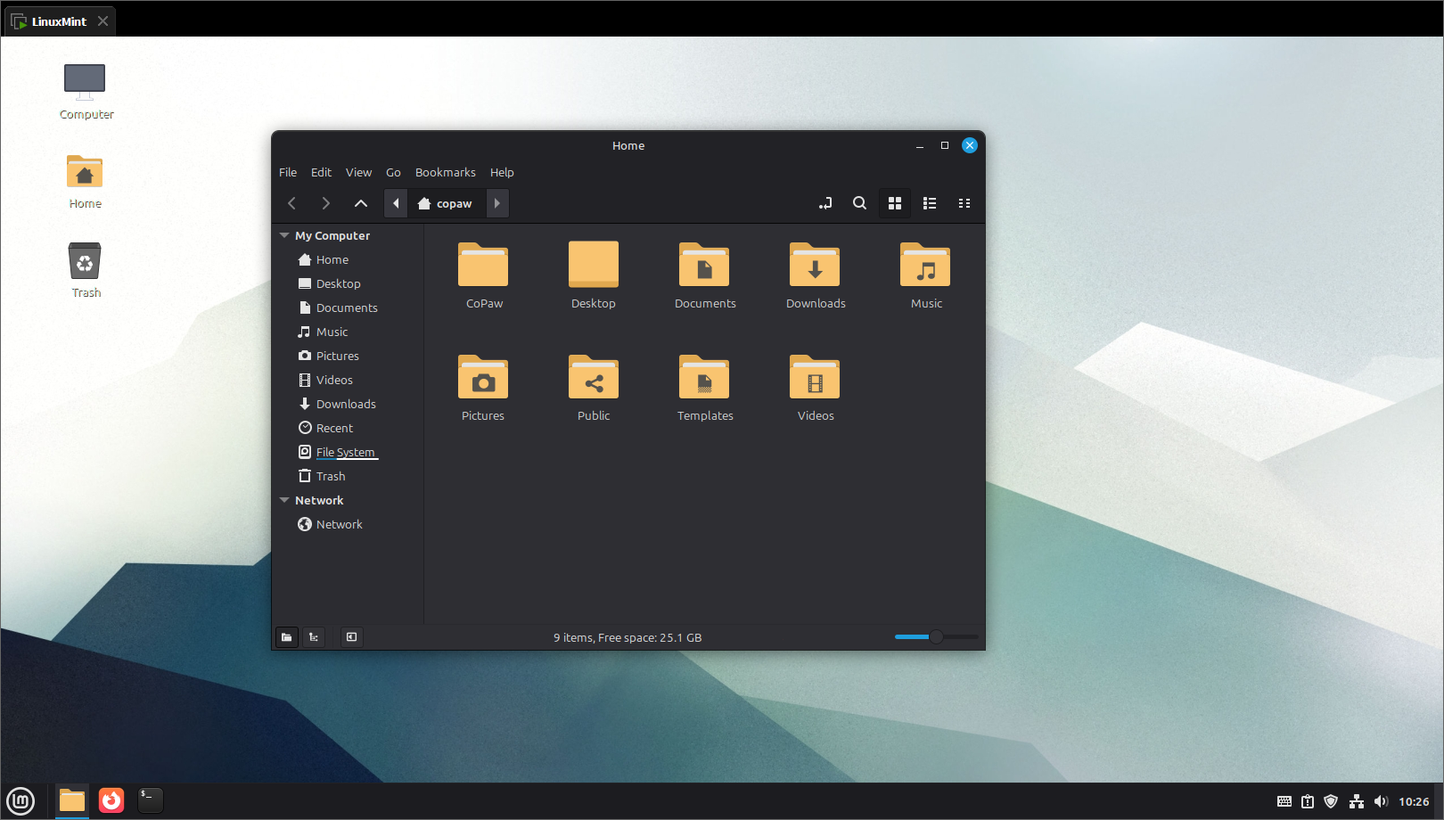Image resolution: width=1444 pixels, height=820 pixels.
Task: Switch to icon view mode
Action: [x=895, y=203]
